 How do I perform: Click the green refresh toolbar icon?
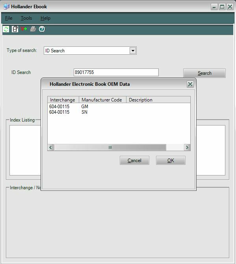(6, 29)
